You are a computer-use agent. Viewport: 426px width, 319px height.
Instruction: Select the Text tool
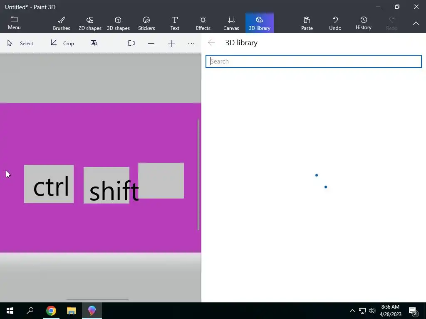(x=175, y=23)
